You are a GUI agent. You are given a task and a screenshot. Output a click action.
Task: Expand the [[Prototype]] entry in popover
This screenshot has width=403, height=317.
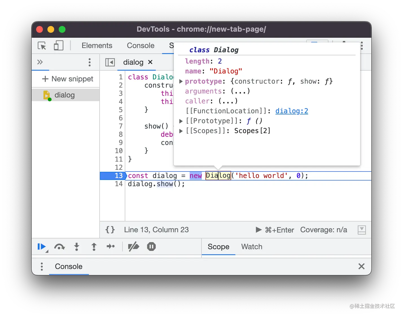click(181, 121)
